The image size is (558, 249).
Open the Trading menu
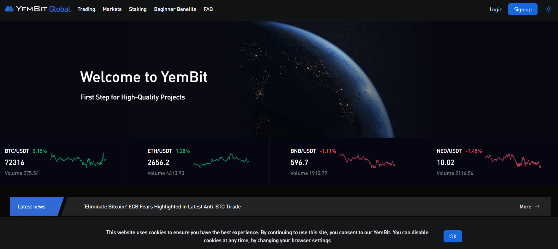(x=86, y=9)
